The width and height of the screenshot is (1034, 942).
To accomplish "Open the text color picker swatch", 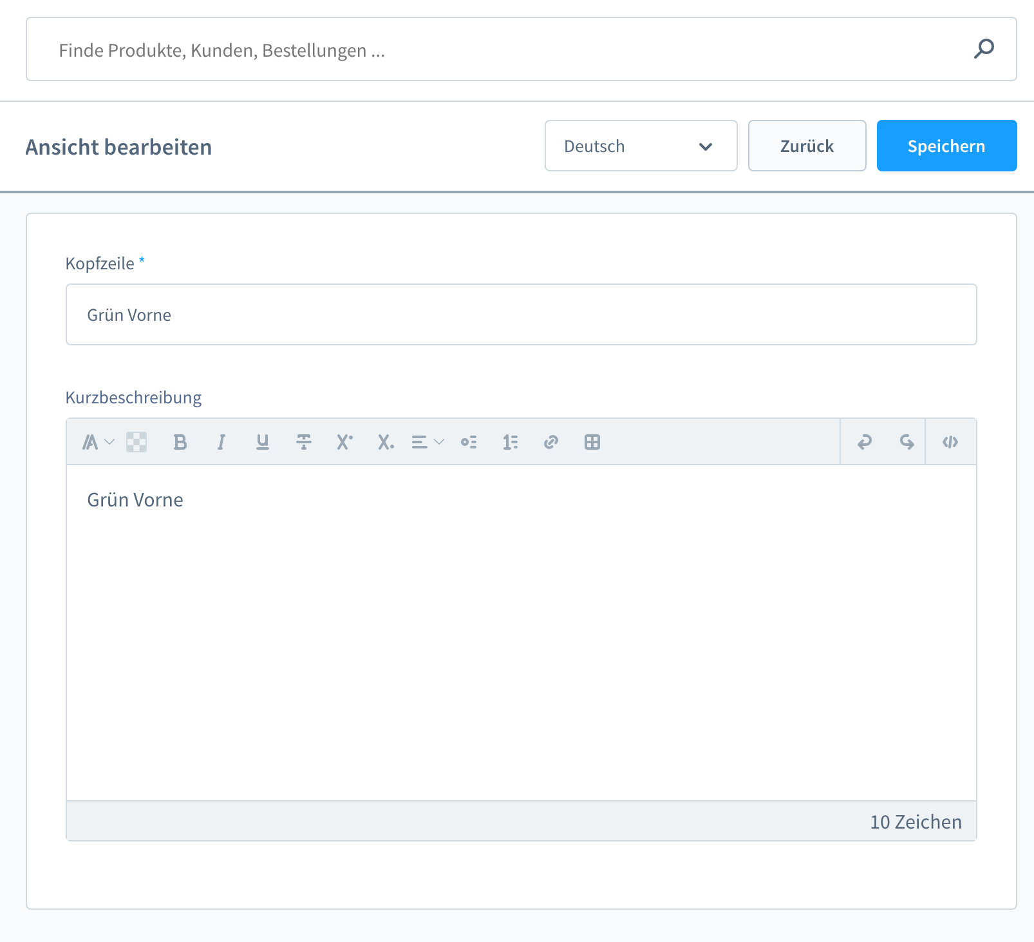I will (136, 442).
